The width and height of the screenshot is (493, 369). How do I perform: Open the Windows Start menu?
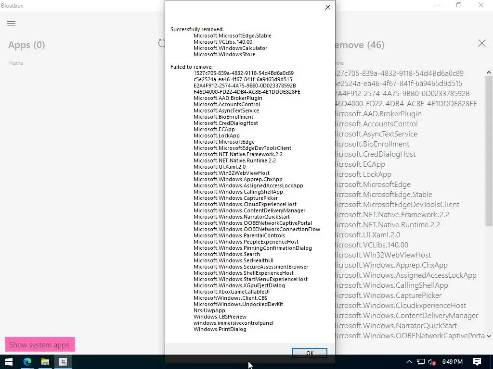[9, 362]
